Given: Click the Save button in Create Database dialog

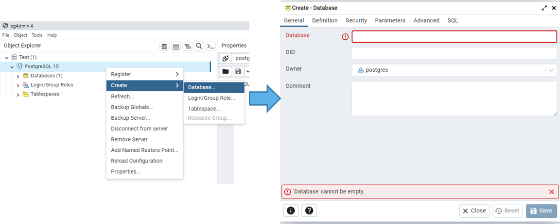Looking at the screenshot, I should tap(542, 211).
